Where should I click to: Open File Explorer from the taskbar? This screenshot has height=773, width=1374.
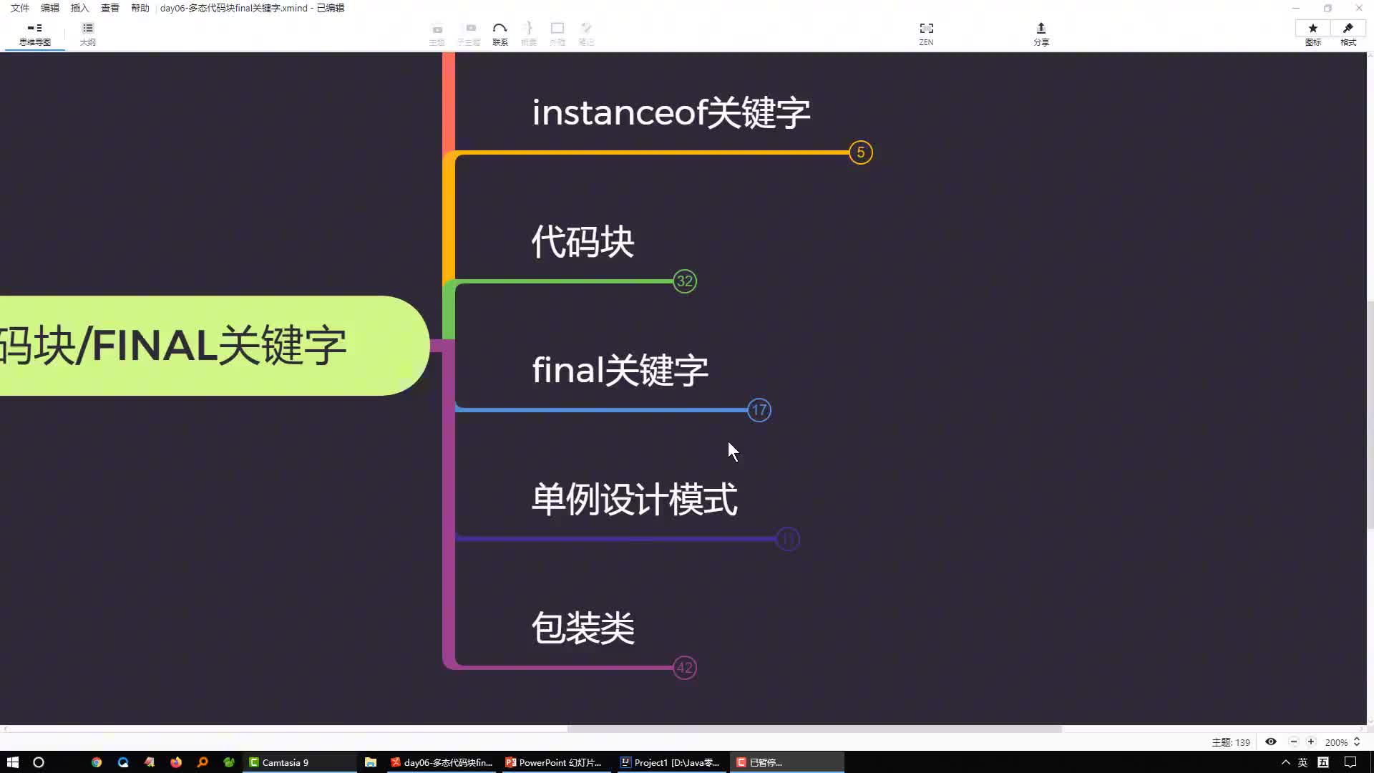(x=371, y=762)
